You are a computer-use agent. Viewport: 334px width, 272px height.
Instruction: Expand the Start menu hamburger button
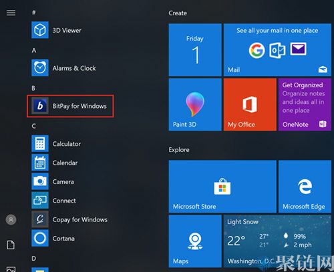[x=11, y=13]
